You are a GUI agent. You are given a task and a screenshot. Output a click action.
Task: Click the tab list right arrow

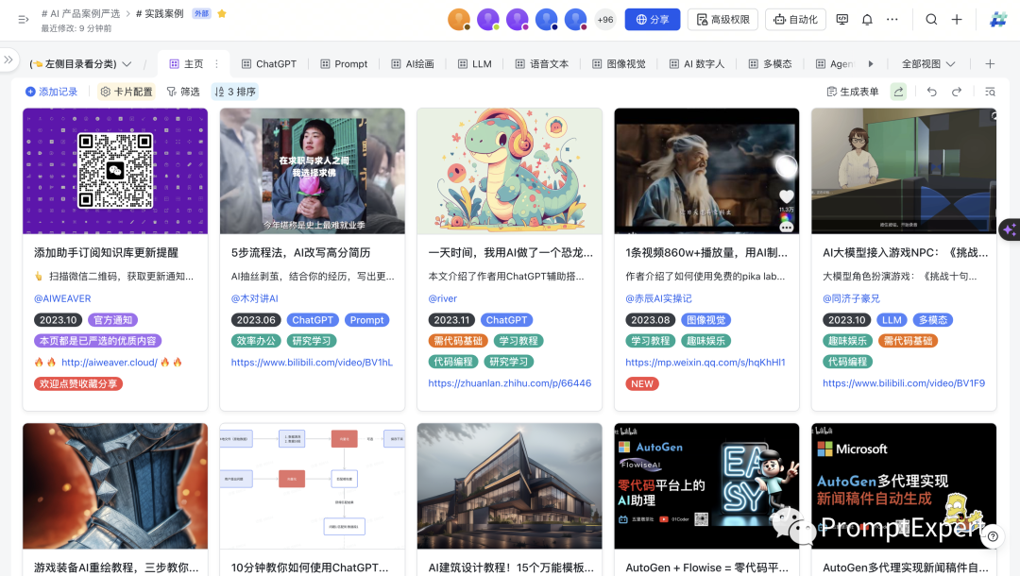[871, 63]
